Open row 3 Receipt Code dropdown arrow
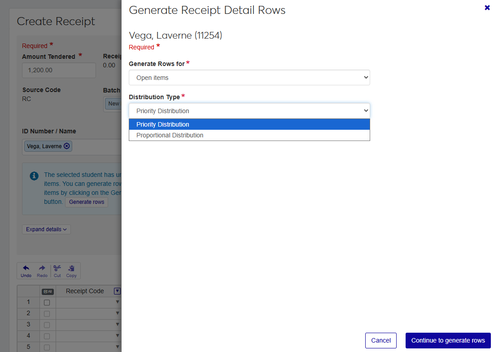Viewport: 494px width, 352px height. (118, 324)
